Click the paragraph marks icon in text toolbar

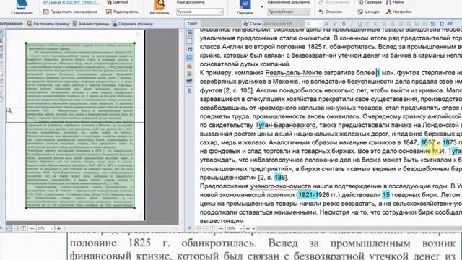click(x=433, y=24)
